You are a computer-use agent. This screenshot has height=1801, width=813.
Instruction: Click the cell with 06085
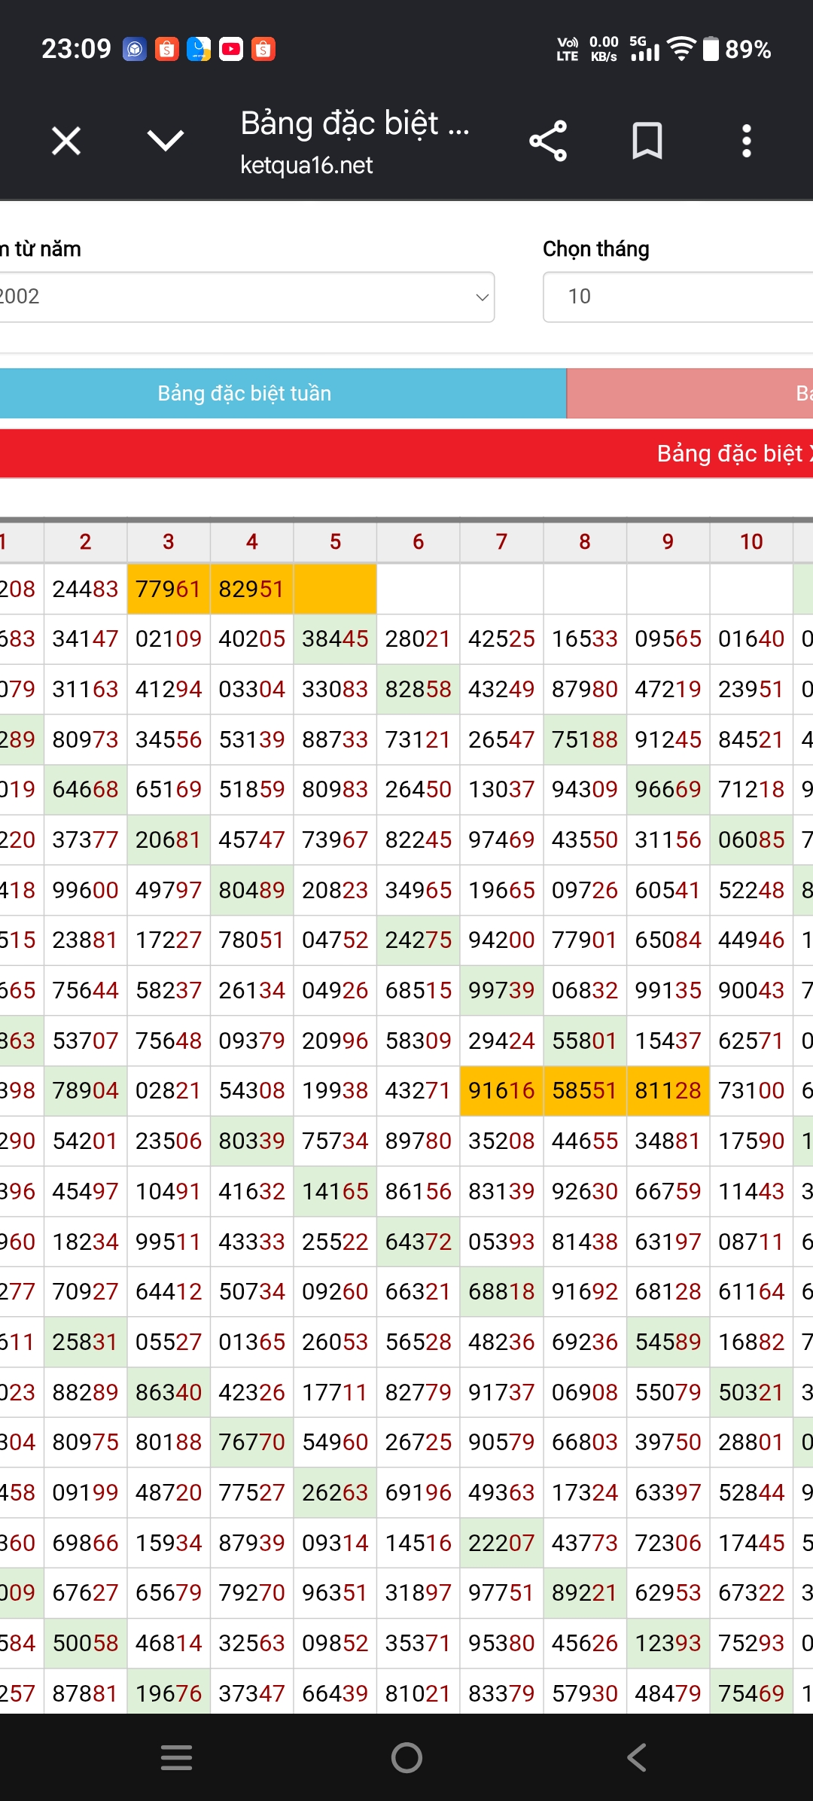[751, 840]
